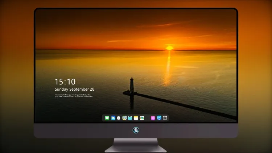
Task: Open the Maps app in dock
Action: coord(124,118)
